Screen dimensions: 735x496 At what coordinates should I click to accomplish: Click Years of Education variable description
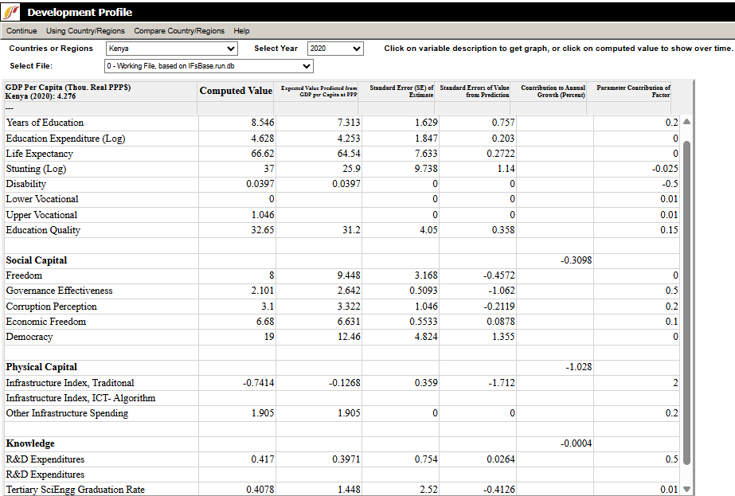point(45,123)
